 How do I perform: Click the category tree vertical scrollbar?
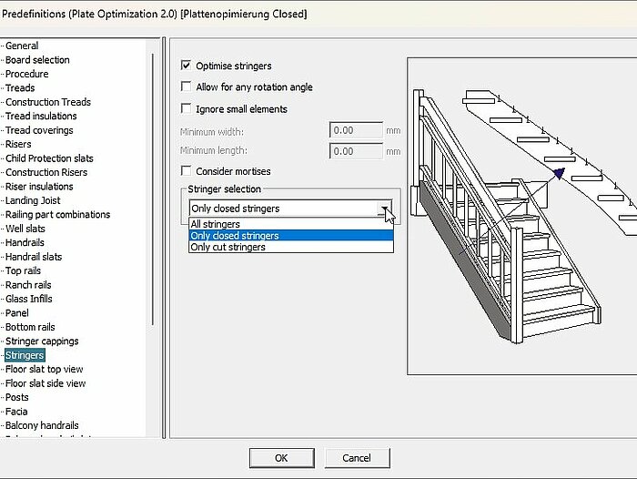(153, 189)
